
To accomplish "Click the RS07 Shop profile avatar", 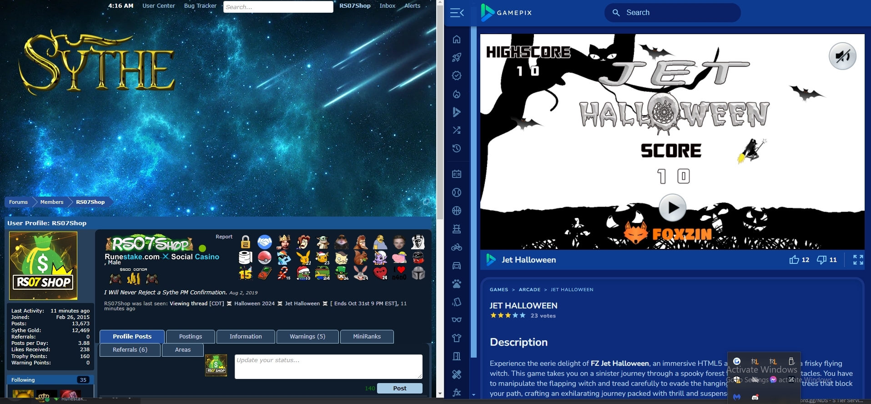I will coord(43,266).
